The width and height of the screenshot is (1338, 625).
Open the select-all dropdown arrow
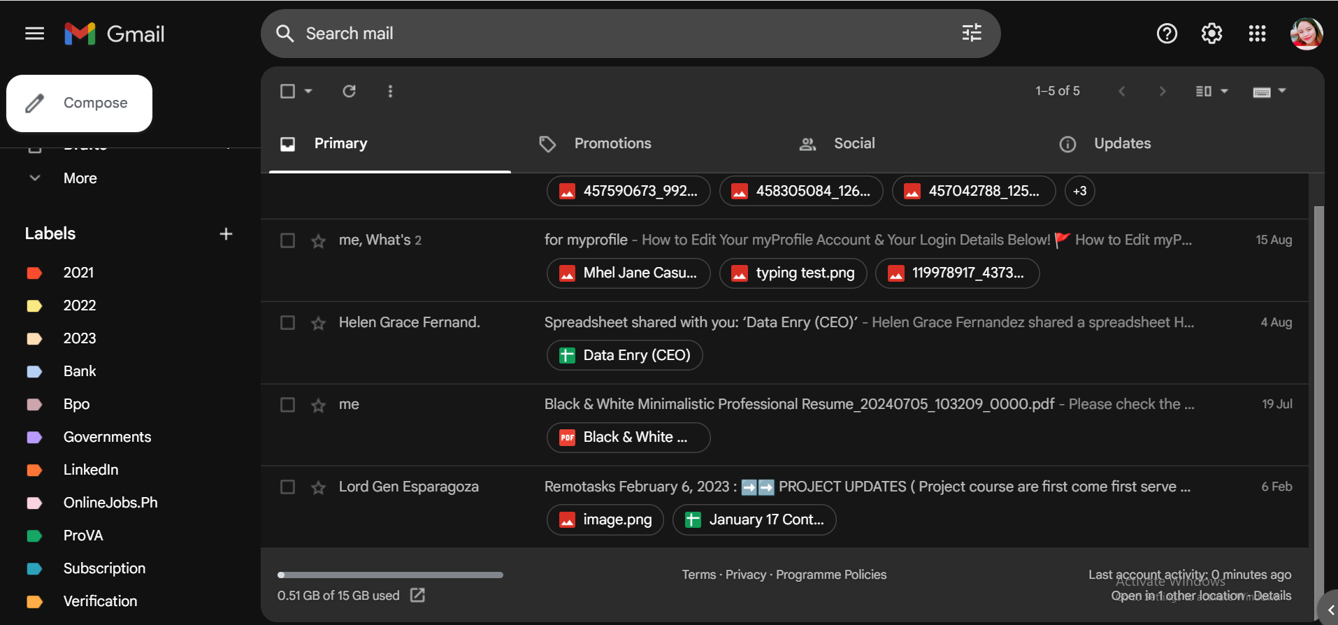308,91
